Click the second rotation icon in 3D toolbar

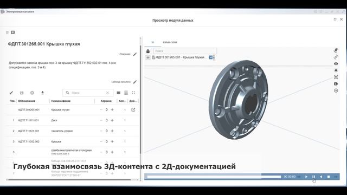click(x=336, y=57)
